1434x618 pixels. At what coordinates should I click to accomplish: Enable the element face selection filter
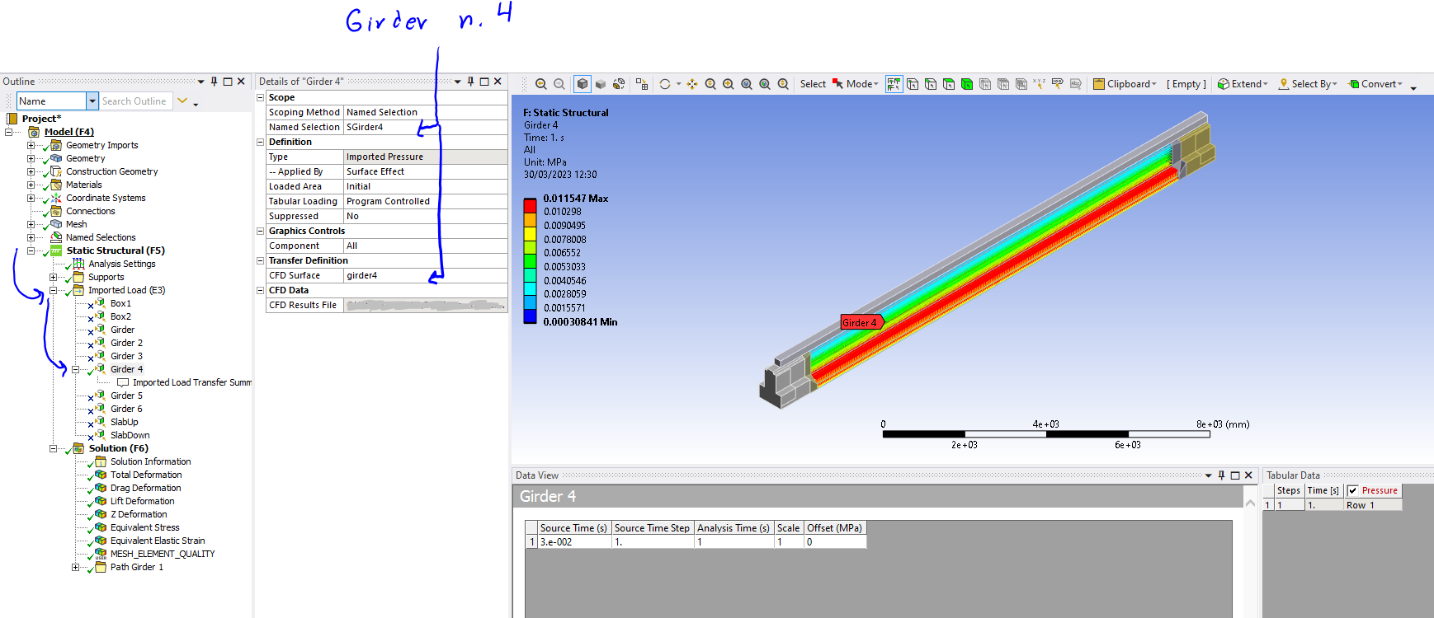point(1003,84)
